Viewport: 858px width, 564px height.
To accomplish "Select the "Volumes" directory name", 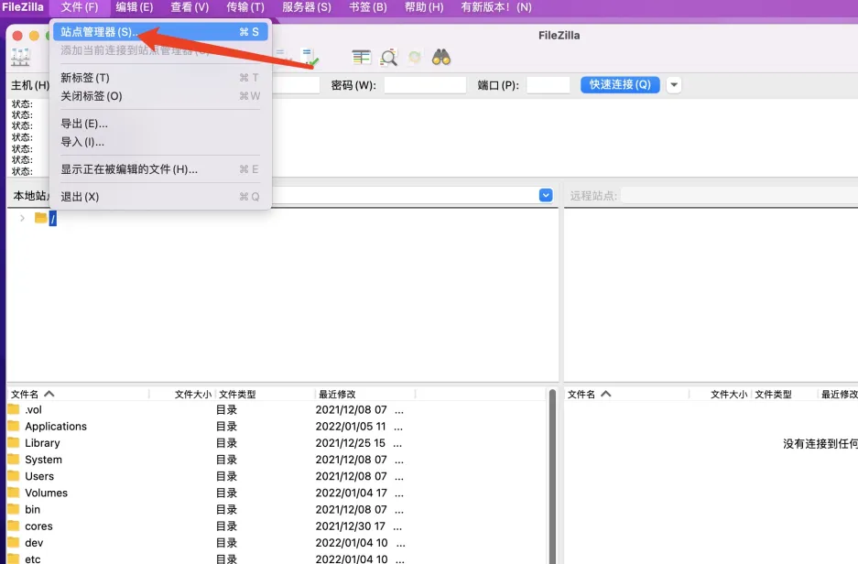I will click(46, 493).
